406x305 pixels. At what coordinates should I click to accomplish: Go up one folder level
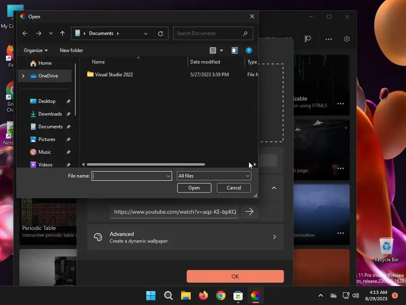click(62, 33)
